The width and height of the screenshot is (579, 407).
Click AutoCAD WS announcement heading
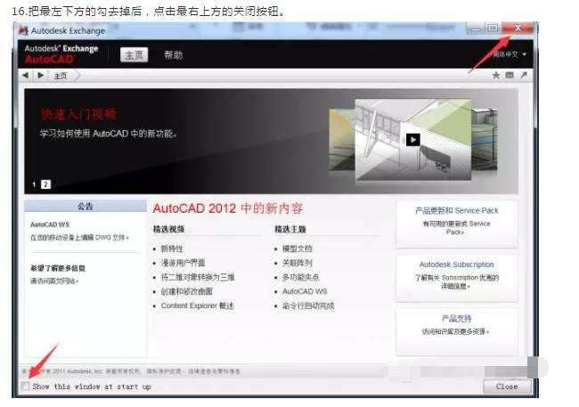50,224
